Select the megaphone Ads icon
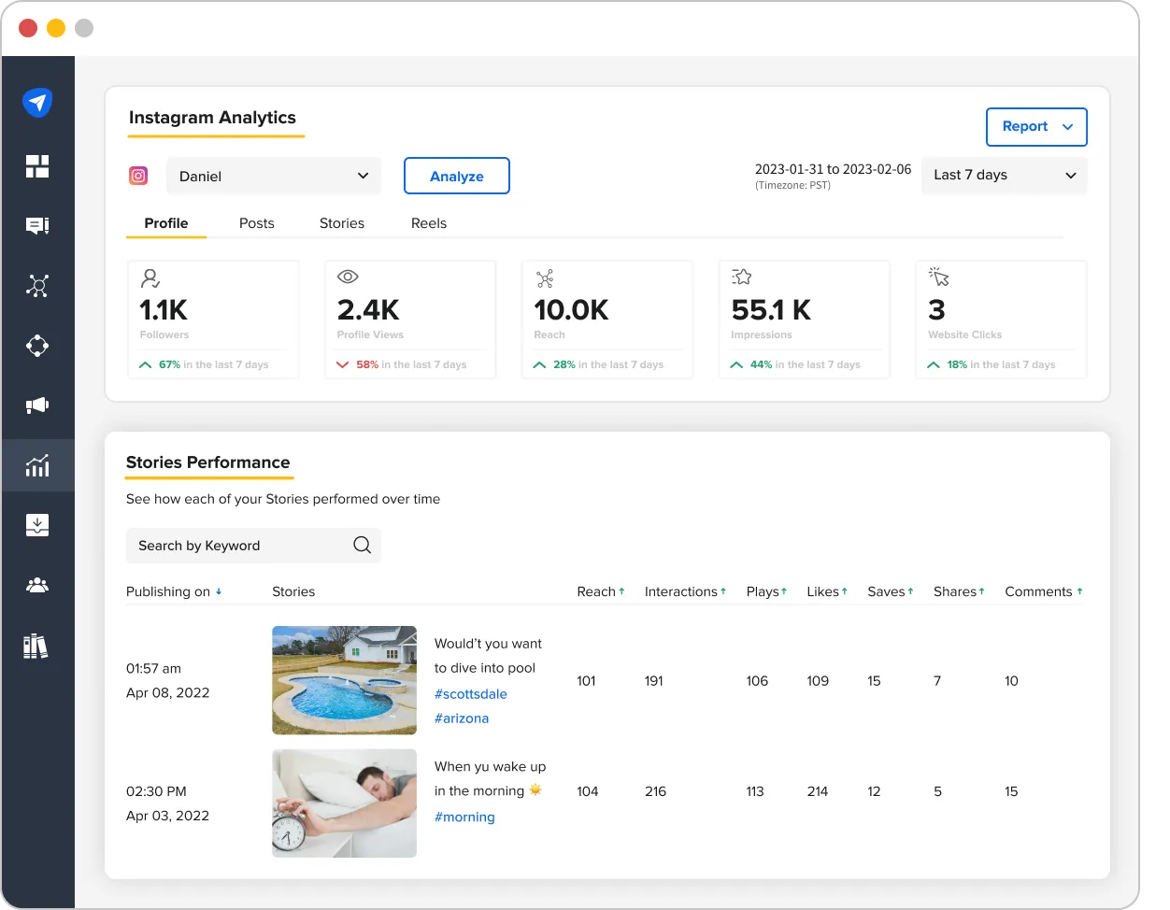This screenshot has height=910, width=1170. (x=37, y=405)
